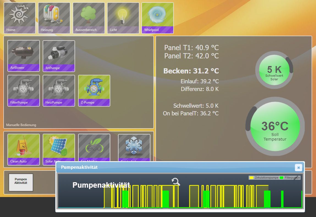Open the Aussenbereich tab
Screen dimensions: 316x217
point(89,18)
